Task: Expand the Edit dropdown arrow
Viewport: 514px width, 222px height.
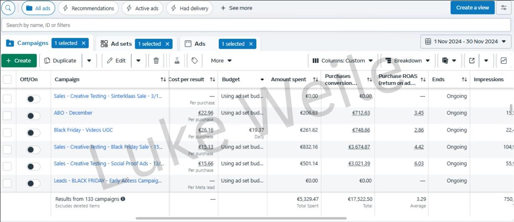Action: point(138,60)
